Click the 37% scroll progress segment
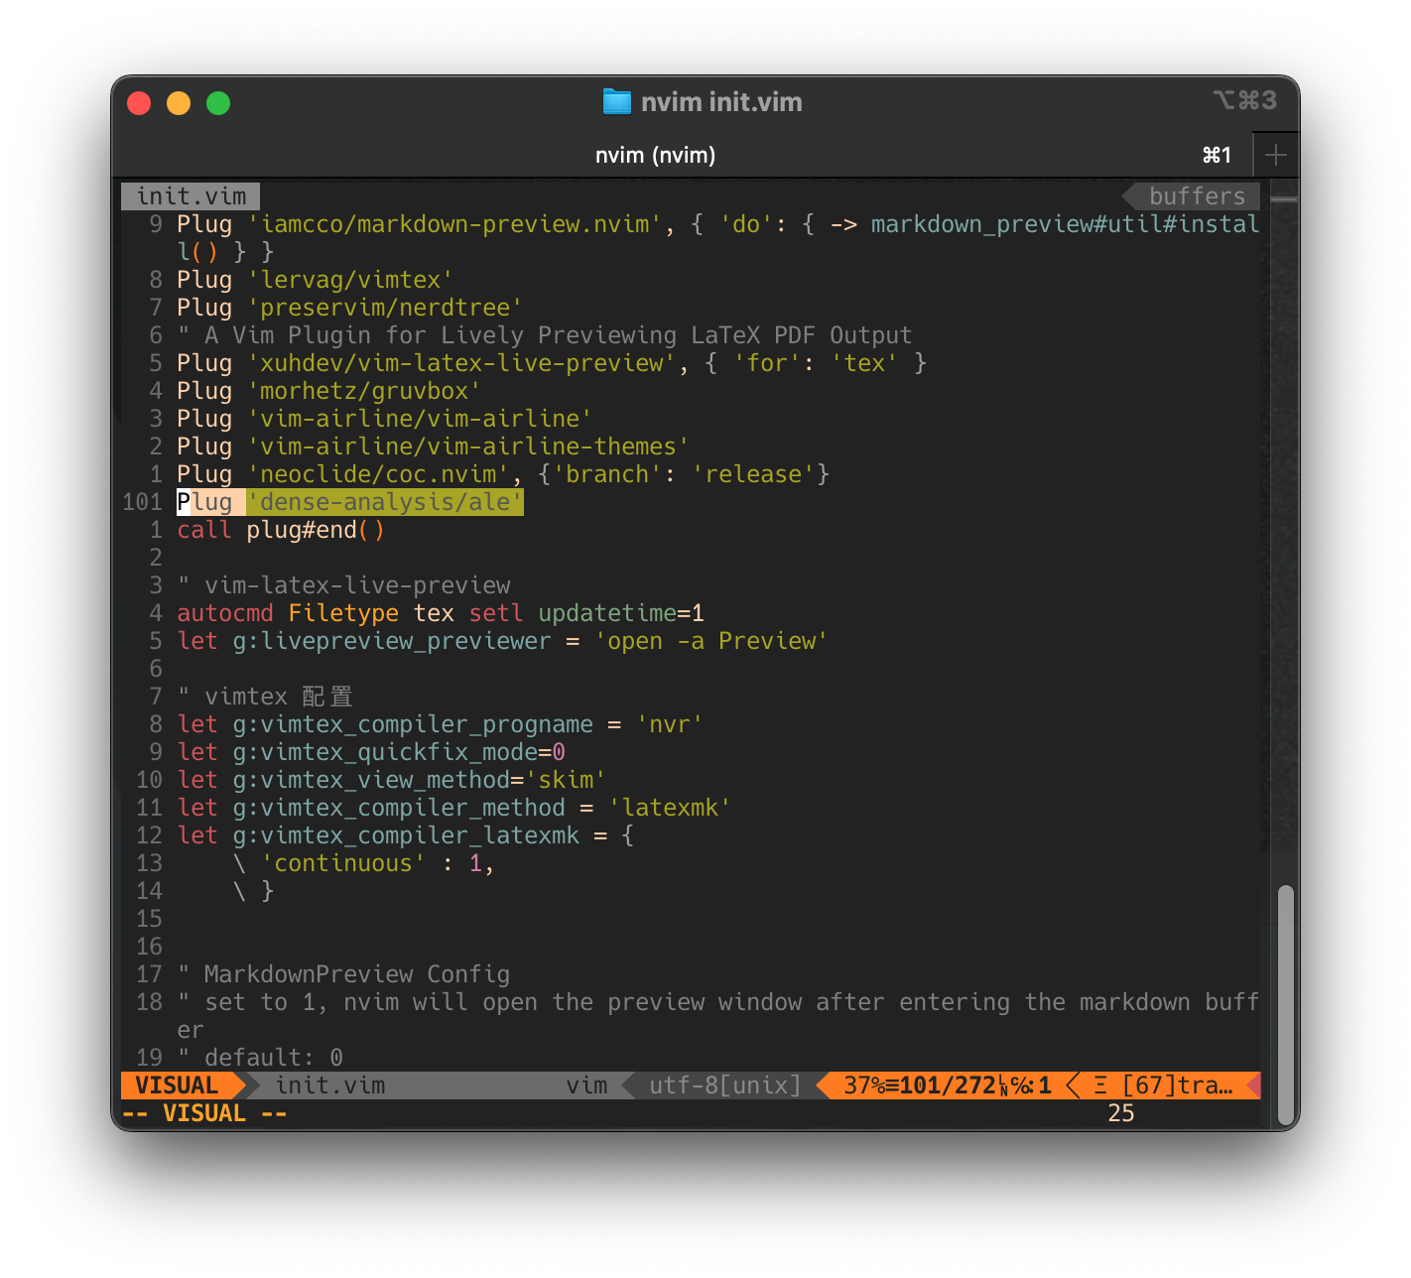This screenshot has height=1278, width=1411. [865, 1086]
